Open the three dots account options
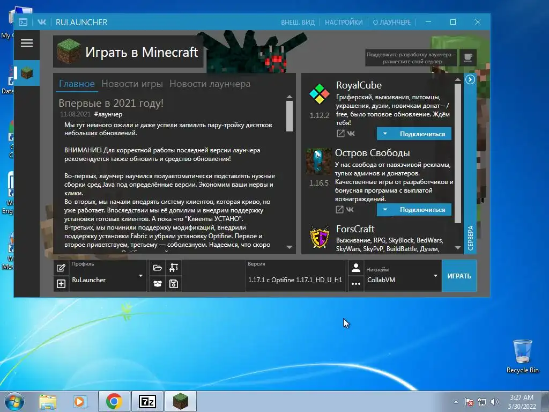Viewport: 549px width, 412px height. pos(356,284)
